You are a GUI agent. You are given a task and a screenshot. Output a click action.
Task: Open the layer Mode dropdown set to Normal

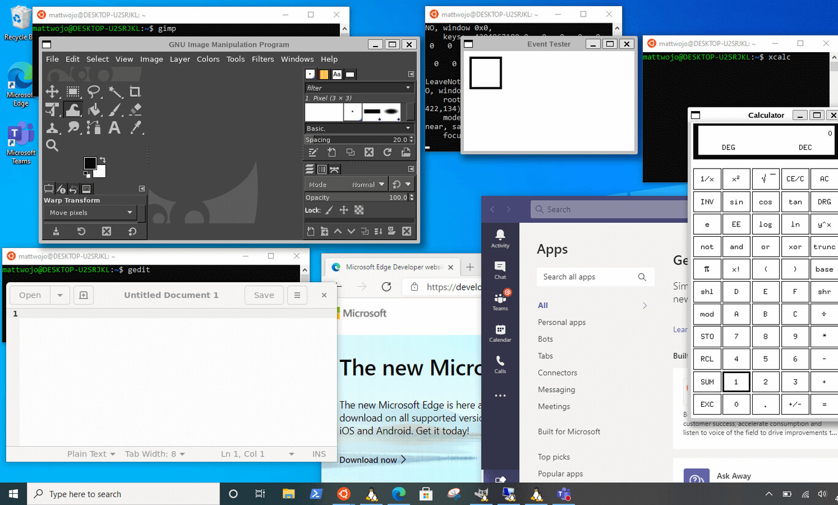362,184
